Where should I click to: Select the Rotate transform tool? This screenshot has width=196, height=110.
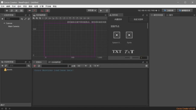click(12, 11)
